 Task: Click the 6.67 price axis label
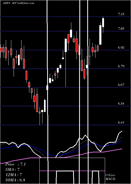[121, 85]
